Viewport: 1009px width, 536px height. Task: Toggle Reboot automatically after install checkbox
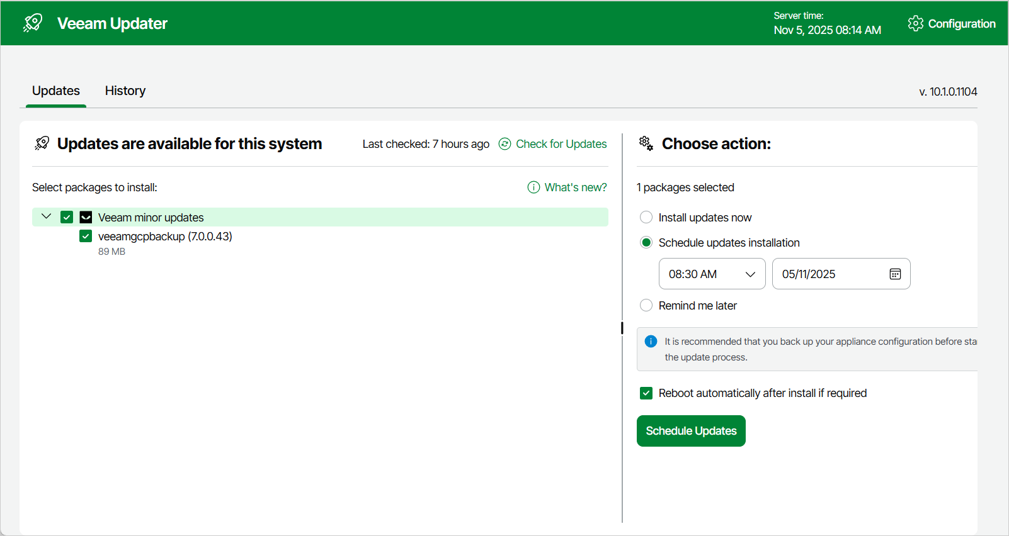646,393
